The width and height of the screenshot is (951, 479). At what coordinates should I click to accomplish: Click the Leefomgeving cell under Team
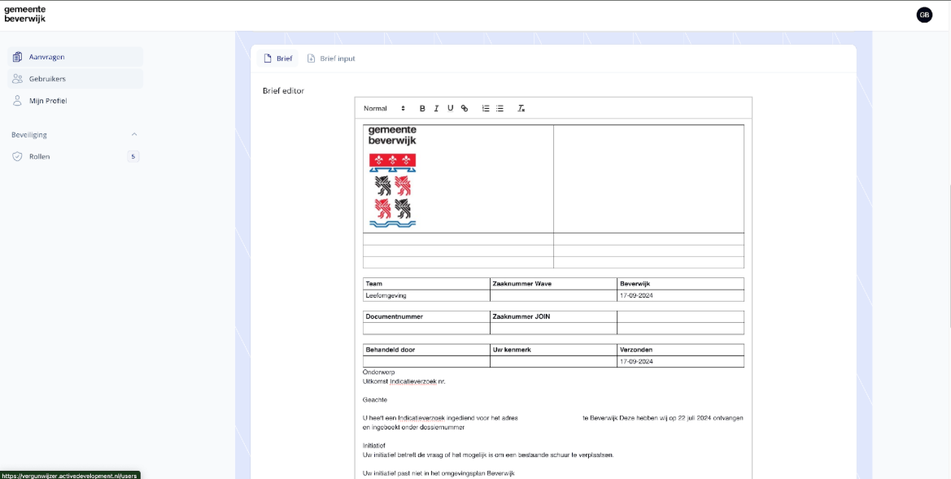pos(425,295)
